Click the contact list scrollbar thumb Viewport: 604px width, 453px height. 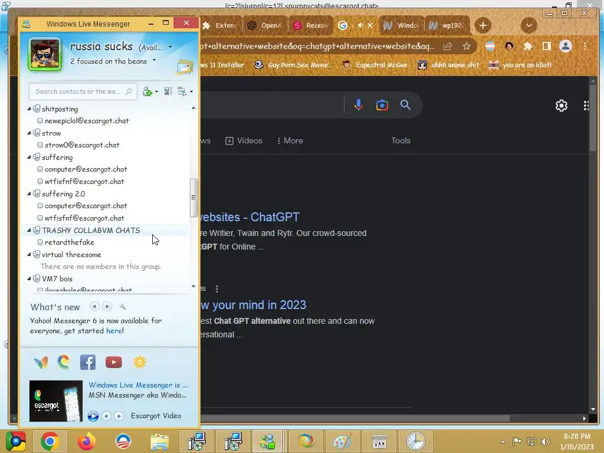pyautogui.click(x=193, y=198)
